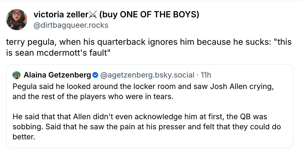Screen dimensions: 302x155
Task: Click the Alaina Getzenberg author name
Action: click(57, 75)
